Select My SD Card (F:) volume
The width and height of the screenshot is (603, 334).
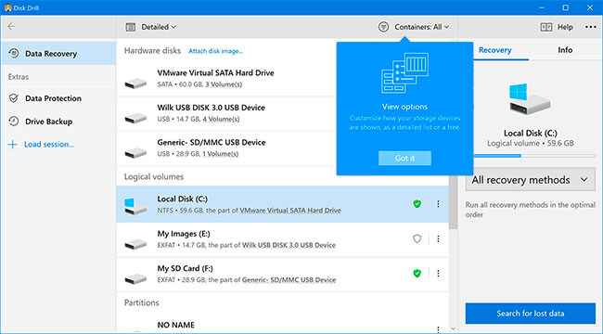click(x=283, y=275)
